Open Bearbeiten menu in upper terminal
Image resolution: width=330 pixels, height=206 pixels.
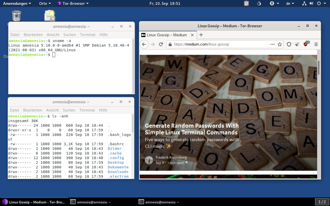(x=33, y=35)
